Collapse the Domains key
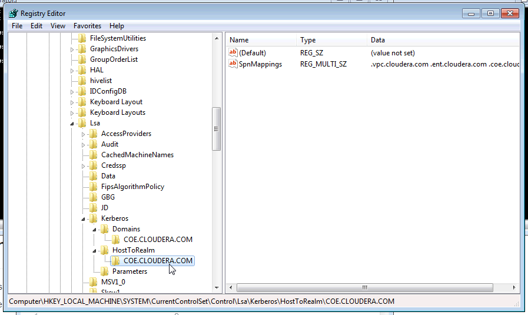Viewport: 528px width, 315px height. 94,230
